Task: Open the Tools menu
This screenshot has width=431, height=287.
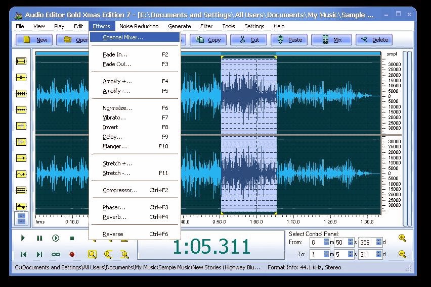Action: coord(229,26)
